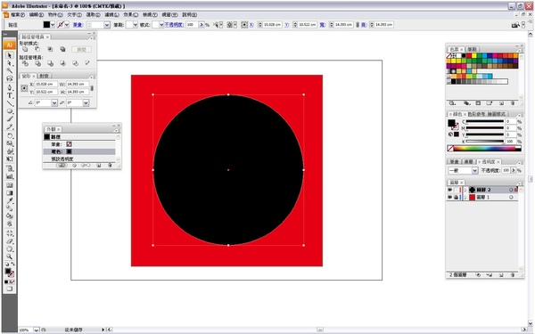Click X field in Transform panel

(46, 84)
